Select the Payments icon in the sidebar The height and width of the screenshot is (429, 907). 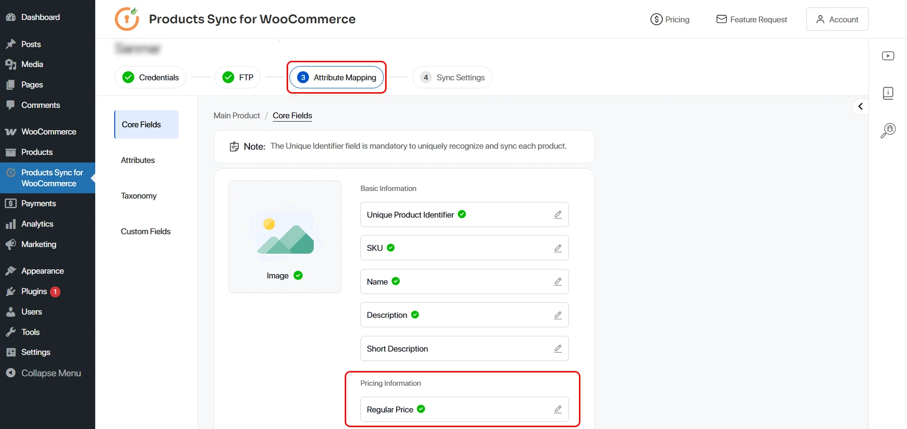pyautogui.click(x=10, y=203)
